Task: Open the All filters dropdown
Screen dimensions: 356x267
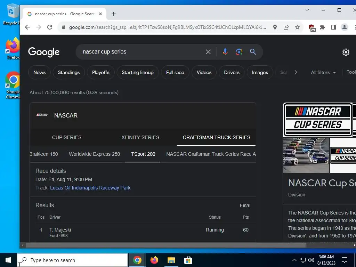Action: click(323, 72)
